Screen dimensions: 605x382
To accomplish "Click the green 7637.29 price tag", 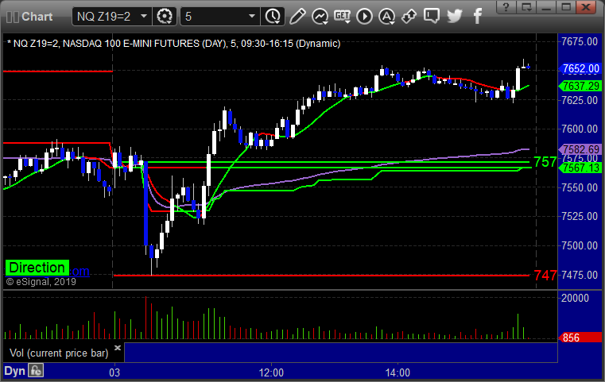I will click(x=580, y=86).
